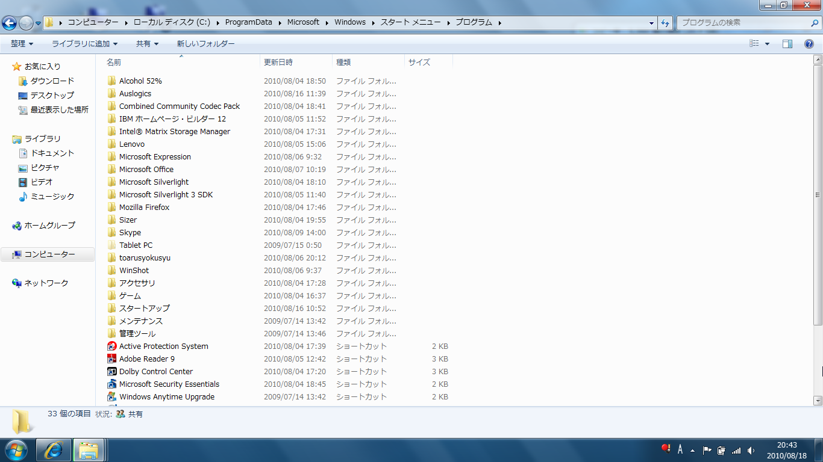Select the Auslogics folder icon

(111, 93)
